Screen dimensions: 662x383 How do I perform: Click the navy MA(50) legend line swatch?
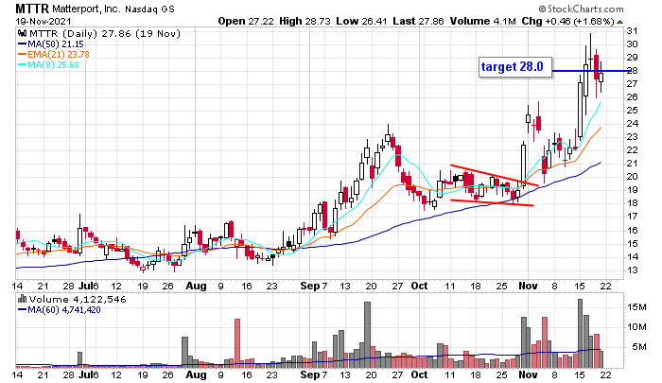[22, 44]
